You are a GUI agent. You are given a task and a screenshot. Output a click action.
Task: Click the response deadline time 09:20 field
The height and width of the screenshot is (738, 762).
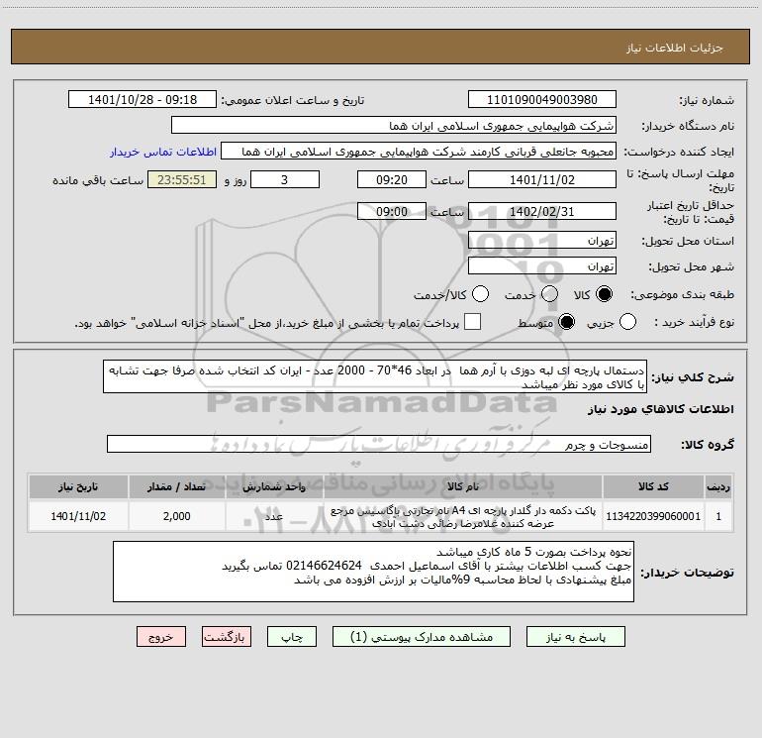(392, 179)
